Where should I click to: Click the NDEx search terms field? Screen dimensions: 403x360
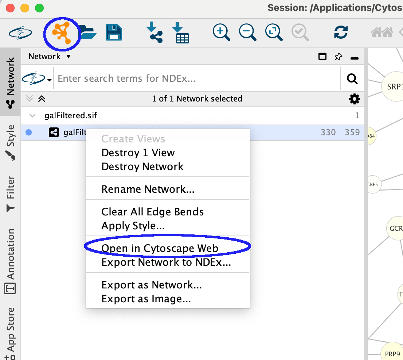pos(197,78)
